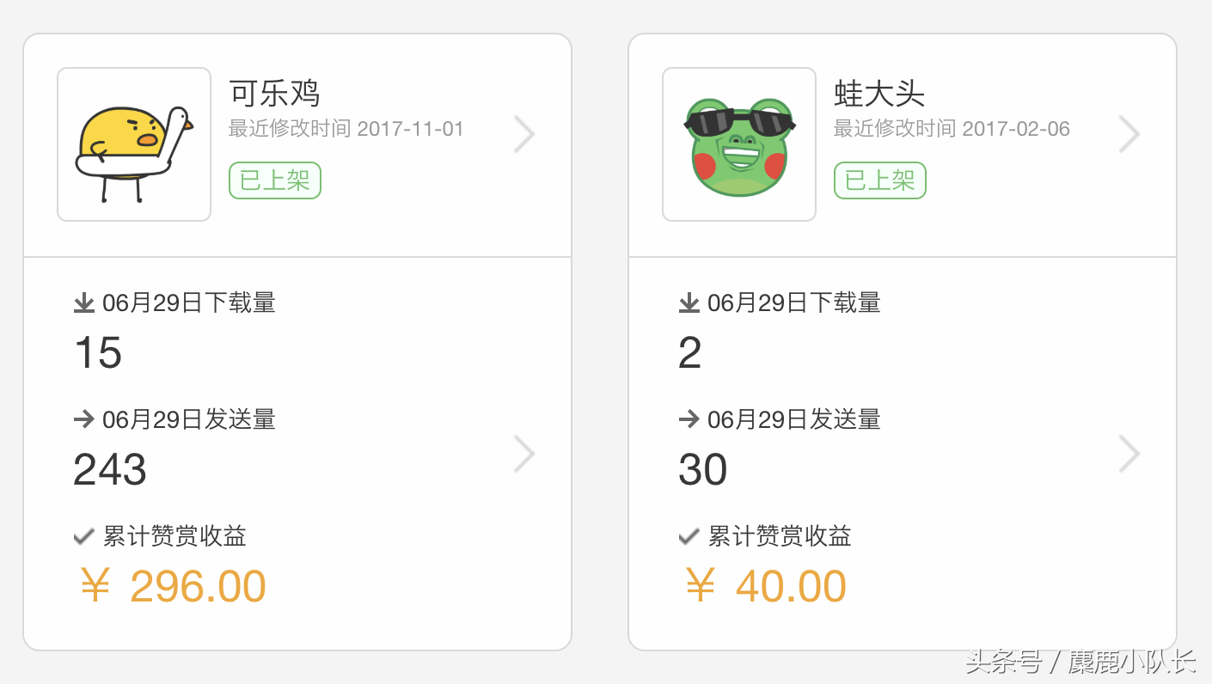Expand the 可乐鸡 card header chevron
The width and height of the screenshot is (1212, 684).
(x=524, y=134)
